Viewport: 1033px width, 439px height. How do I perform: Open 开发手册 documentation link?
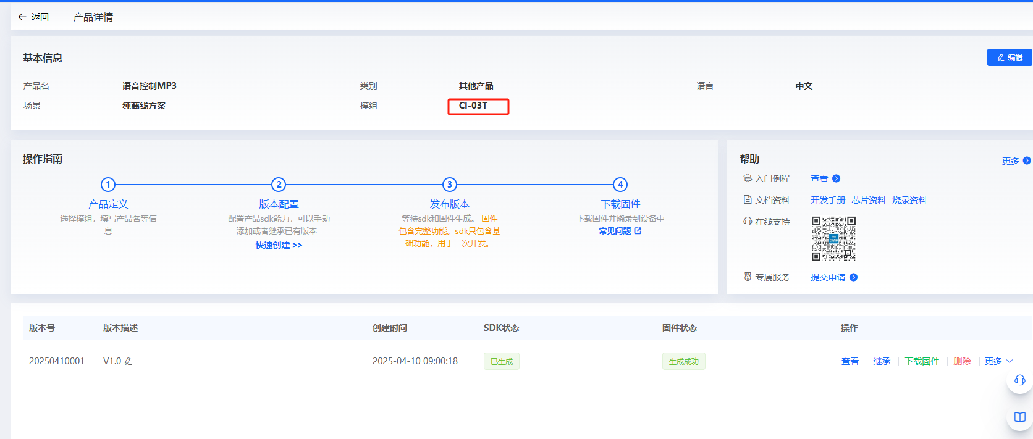click(x=828, y=200)
